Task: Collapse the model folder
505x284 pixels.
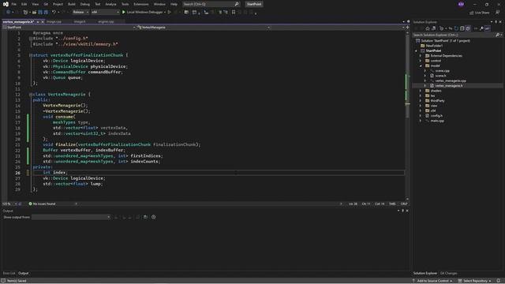Action: (x=421, y=65)
